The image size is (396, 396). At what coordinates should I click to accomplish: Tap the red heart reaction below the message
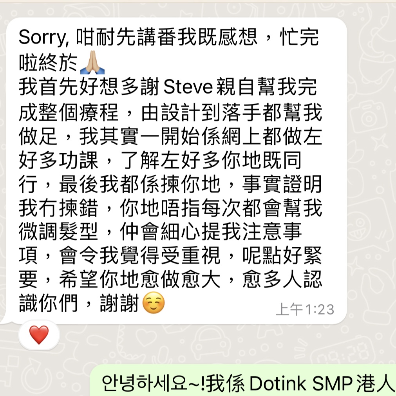(x=39, y=335)
